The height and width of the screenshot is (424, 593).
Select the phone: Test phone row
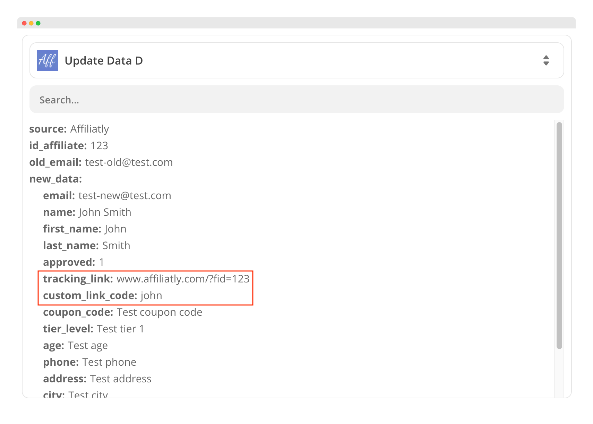(x=90, y=362)
